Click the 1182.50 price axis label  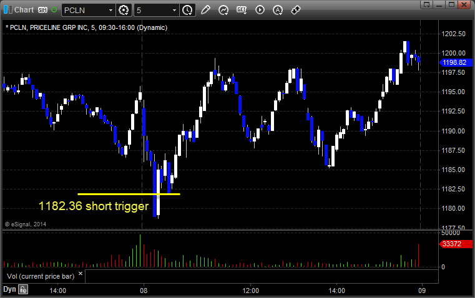453,189
